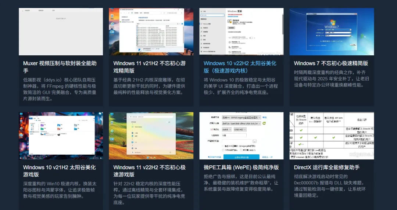
Task: Click the title 微PE工具箱 (WePE) 极简纯净版
Action: pyautogui.click(x=241, y=167)
